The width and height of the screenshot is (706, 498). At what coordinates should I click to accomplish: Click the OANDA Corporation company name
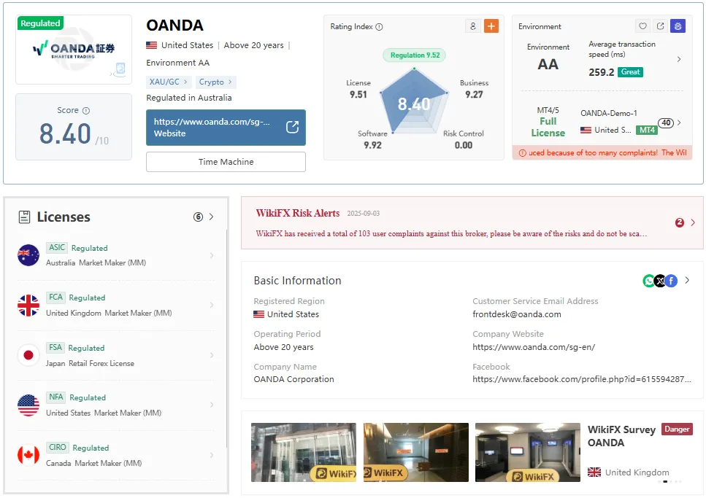293,379
